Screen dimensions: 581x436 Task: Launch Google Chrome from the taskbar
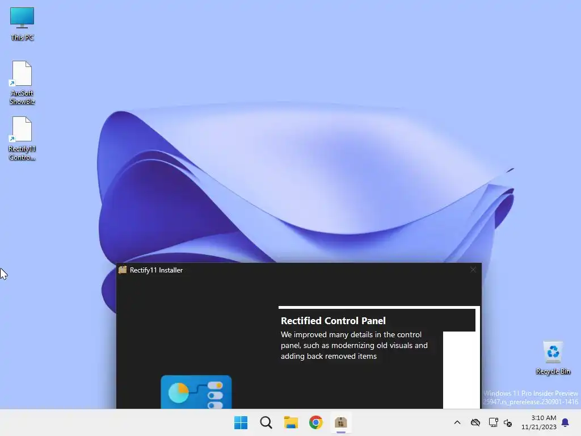[x=315, y=422]
